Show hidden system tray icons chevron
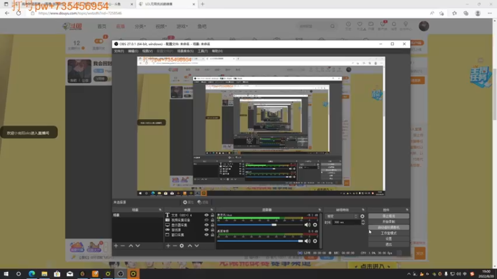Viewport: 497px width, 279px height. (409, 274)
